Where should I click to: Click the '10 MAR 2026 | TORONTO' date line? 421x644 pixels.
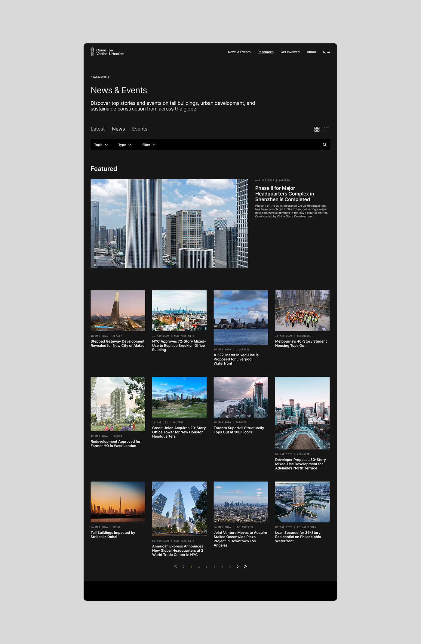[x=230, y=423]
